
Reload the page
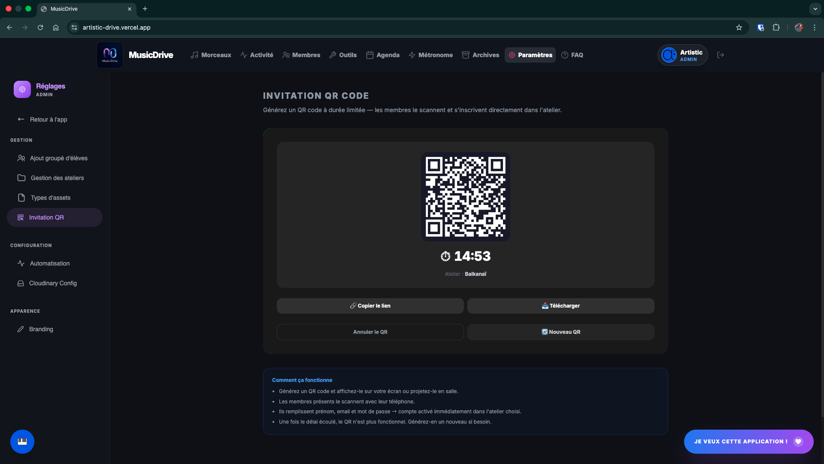click(x=40, y=27)
